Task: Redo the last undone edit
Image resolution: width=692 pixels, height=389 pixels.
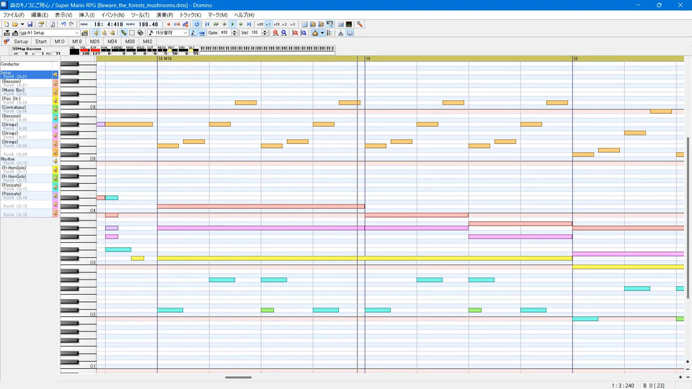Action: (x=71, y=24)
